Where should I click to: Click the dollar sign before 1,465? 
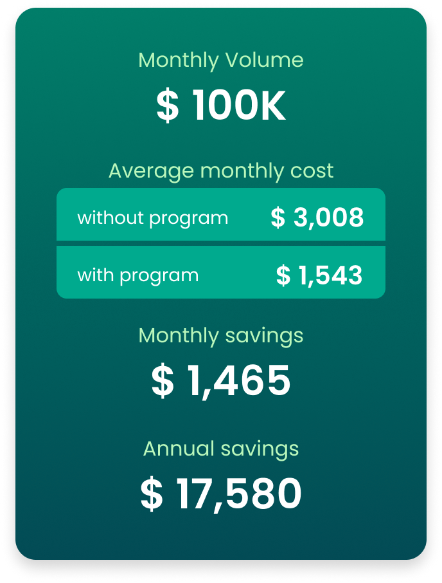(163, 381)
